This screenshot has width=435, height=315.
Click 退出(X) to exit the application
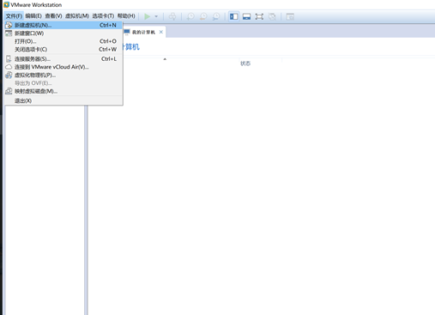63,100
